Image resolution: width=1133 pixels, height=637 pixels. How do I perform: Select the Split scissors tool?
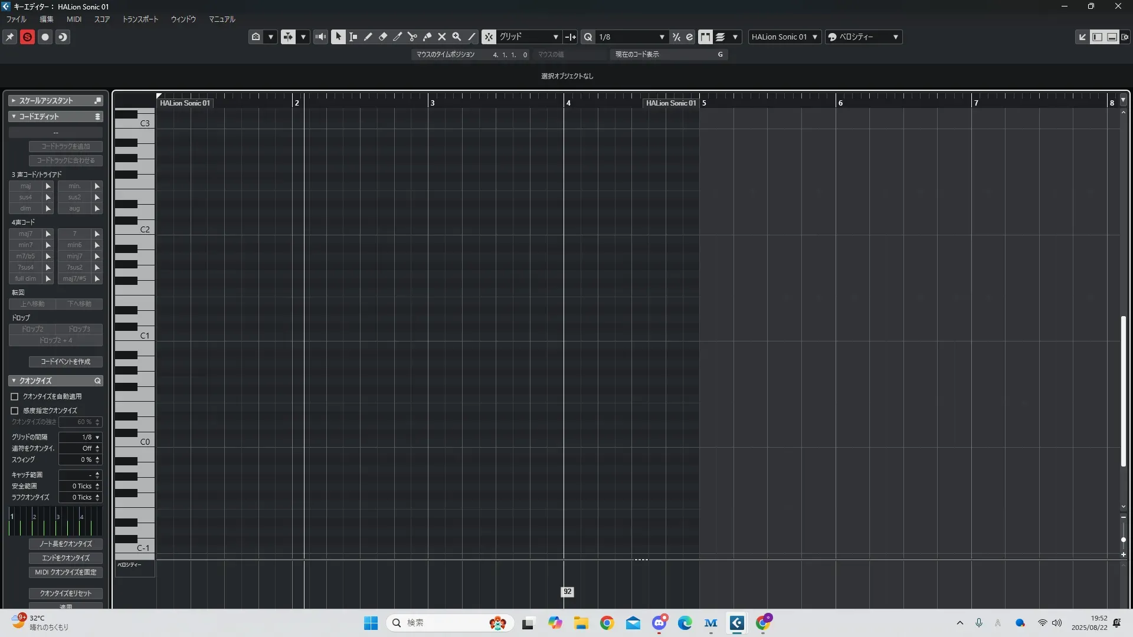pyautogui.click(x=412, y=37)
